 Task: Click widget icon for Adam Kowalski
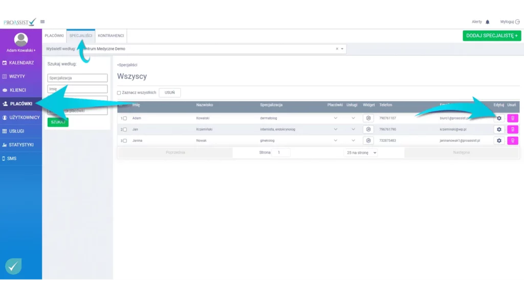tap(368, 118)
